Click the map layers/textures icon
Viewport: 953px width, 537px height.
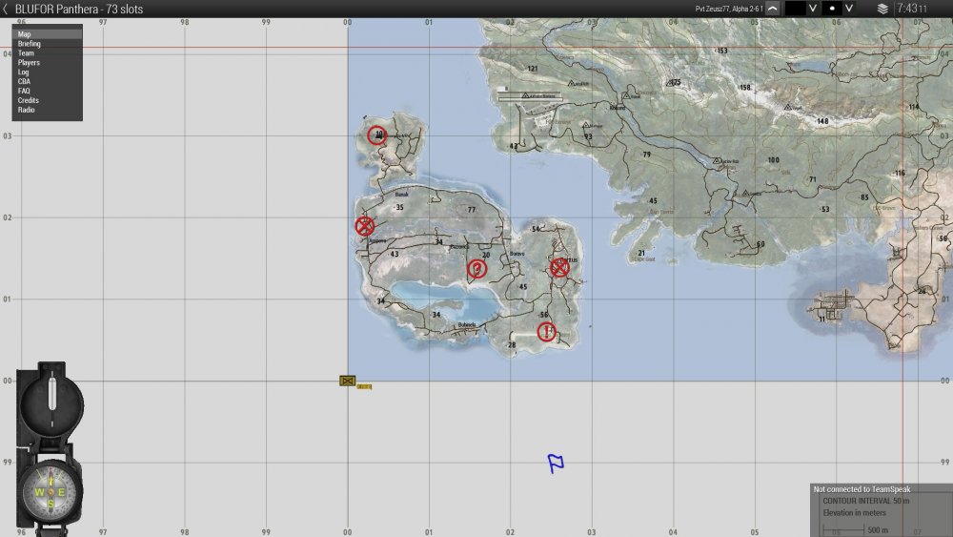click(x=882, y=8)
